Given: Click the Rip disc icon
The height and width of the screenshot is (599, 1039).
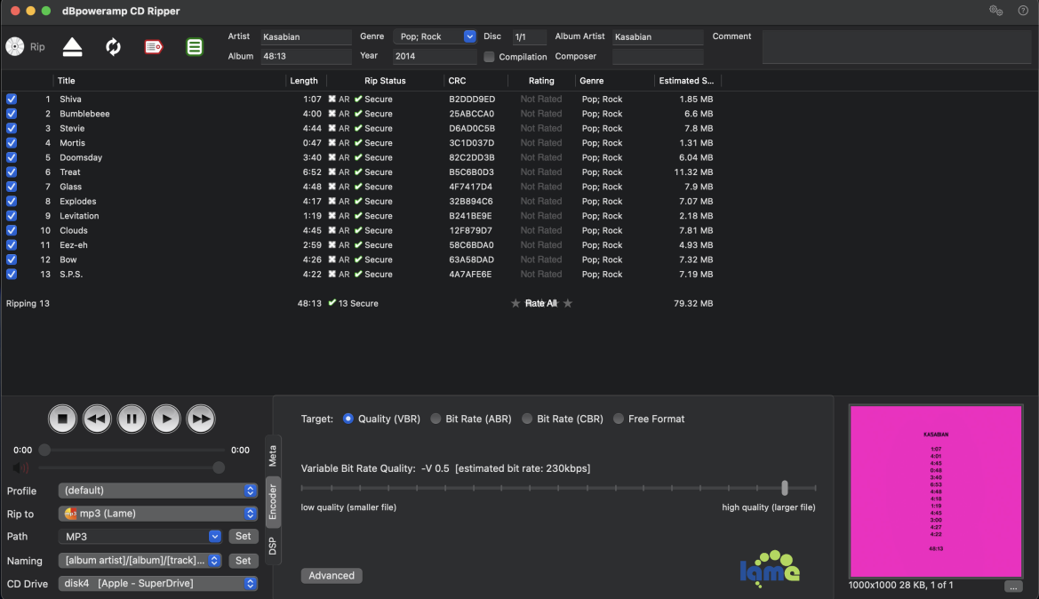Looking at the screenshot, I should 15,47.
